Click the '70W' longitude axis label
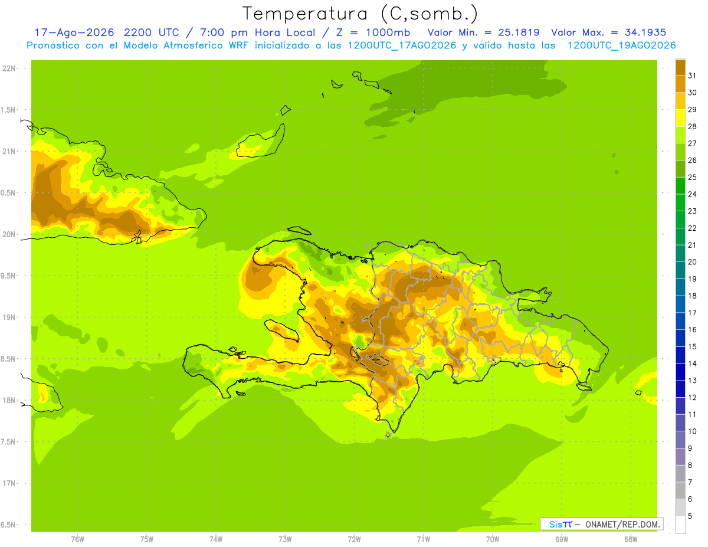This screenshot has width=708, height=547. click(493, 539)
